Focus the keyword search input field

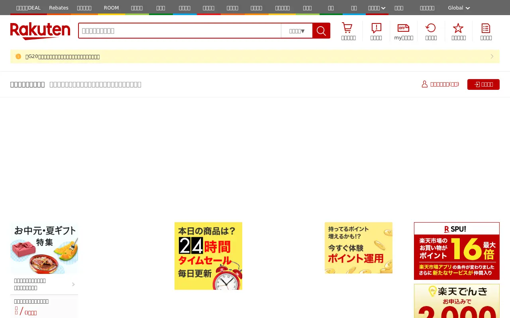[180, 31]
